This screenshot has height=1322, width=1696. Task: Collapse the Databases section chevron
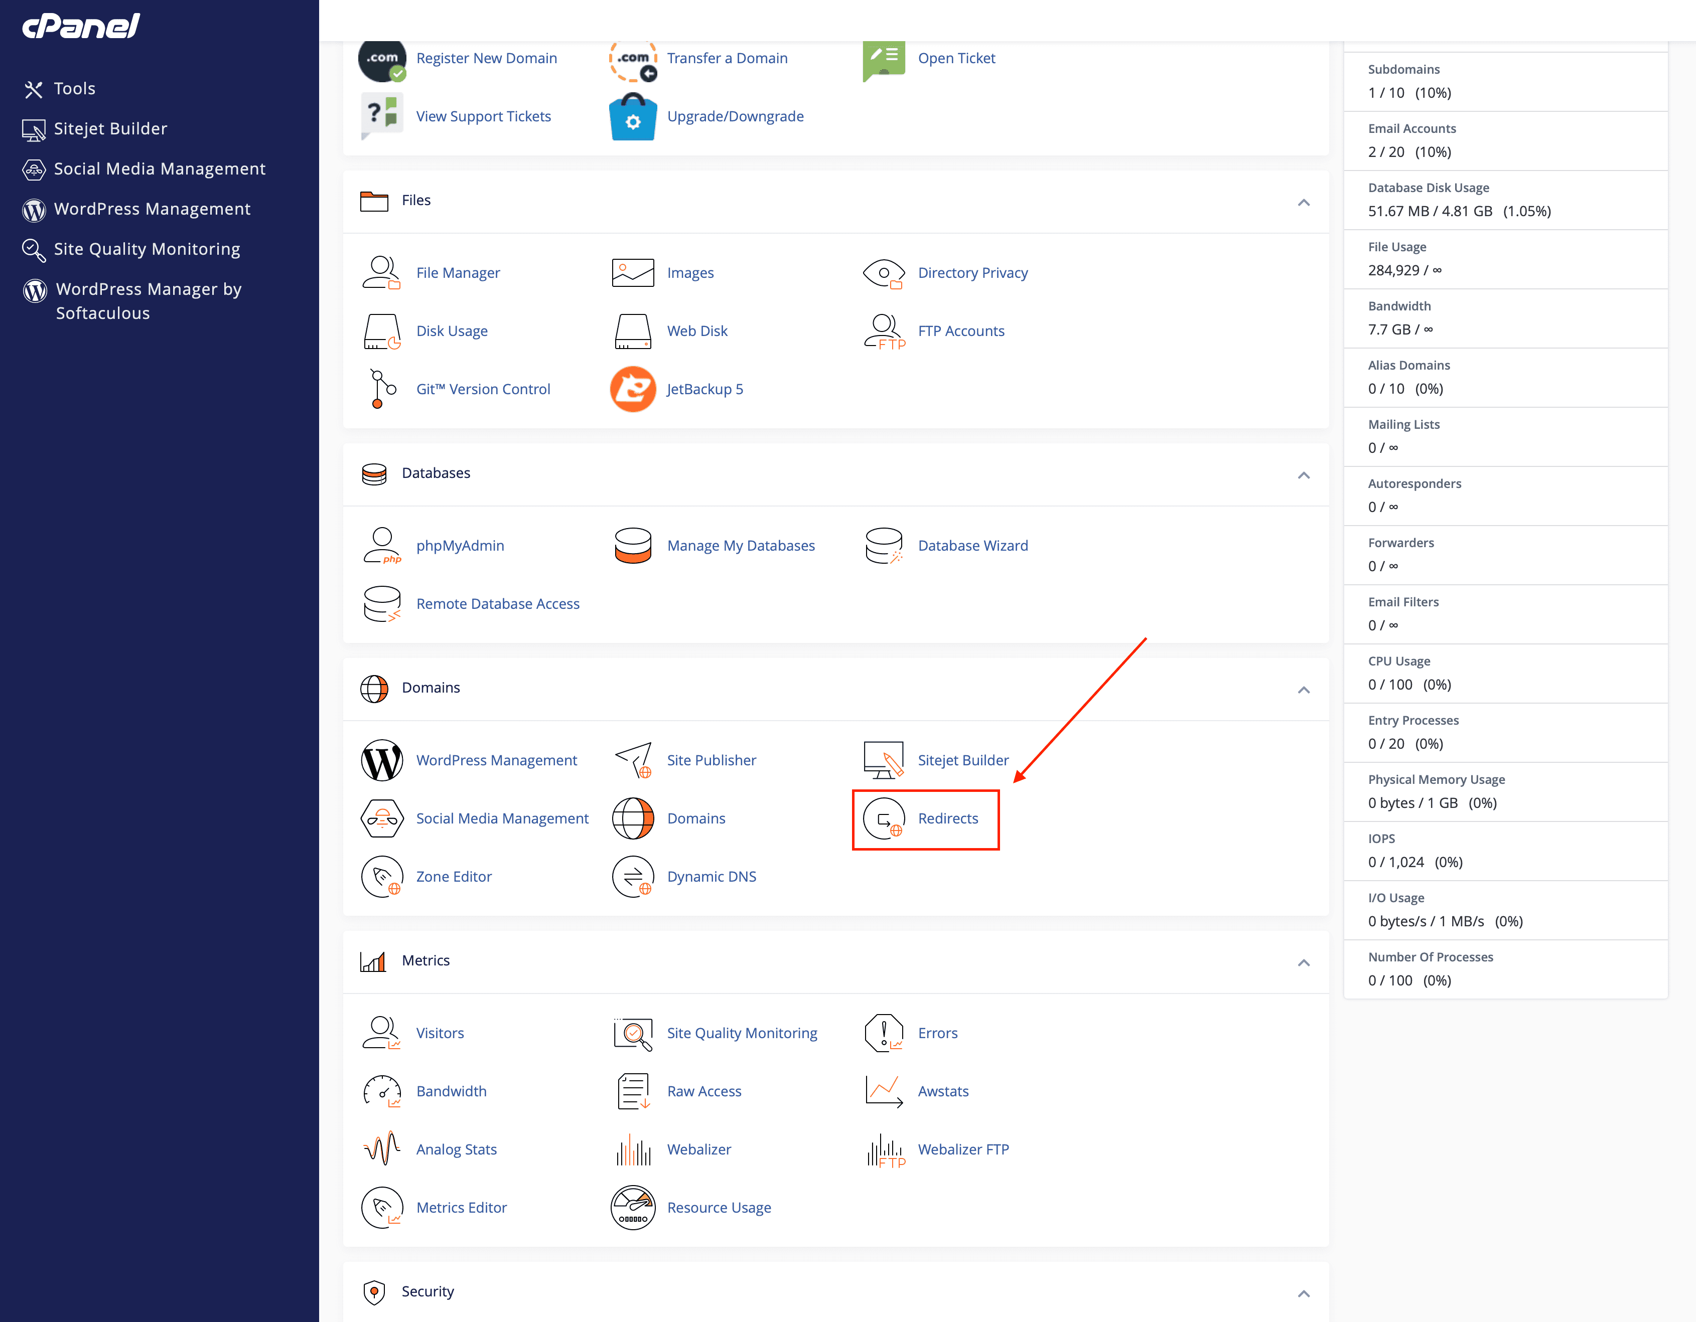pyautogui.click(x=1303, y=474)
